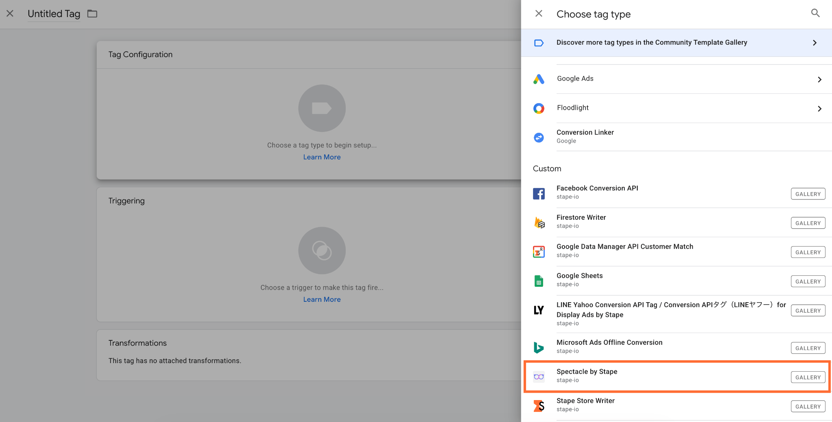This screenshot has width=832, height=422.
Task: Click GALLERY badge for Microsoft Ads Offline
Action: [x=808, y=348]
